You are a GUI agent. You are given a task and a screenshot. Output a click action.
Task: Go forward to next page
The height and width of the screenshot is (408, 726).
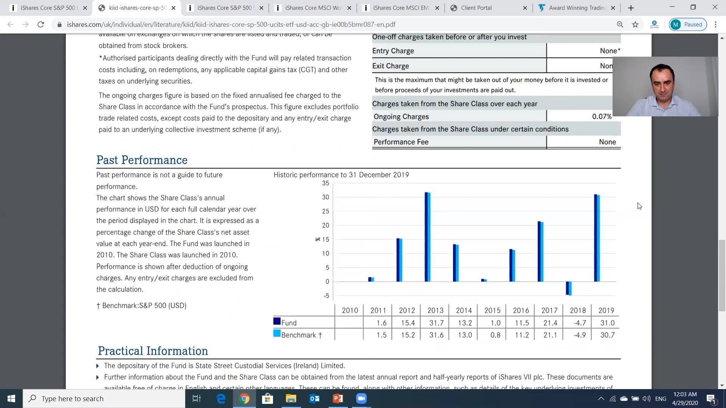25,25
